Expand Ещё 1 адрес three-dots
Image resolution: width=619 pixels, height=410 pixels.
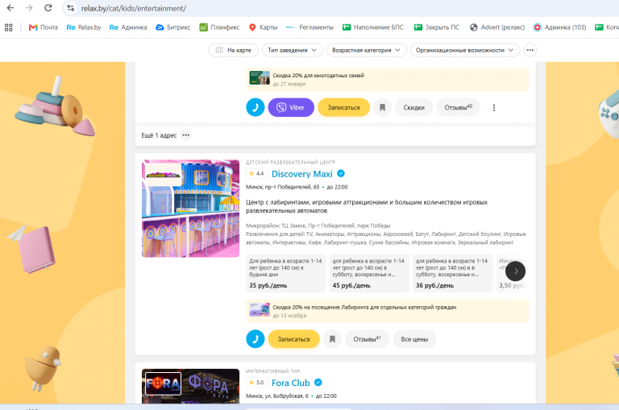point(186,135)
